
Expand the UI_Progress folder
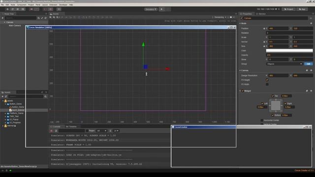coord(5,122)
